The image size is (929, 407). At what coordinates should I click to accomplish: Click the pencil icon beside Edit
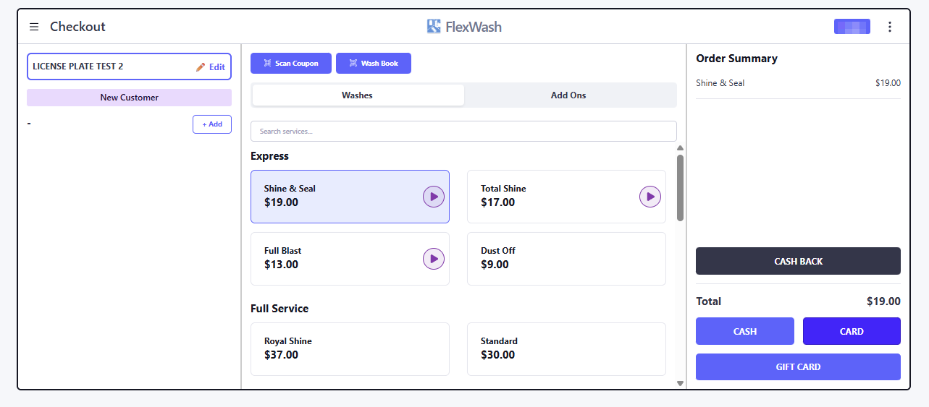201,67
